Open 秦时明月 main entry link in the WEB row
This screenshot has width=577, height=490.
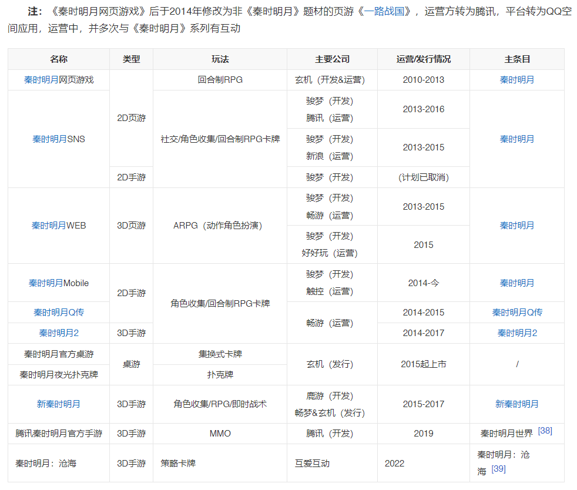(x=516, y=226)
